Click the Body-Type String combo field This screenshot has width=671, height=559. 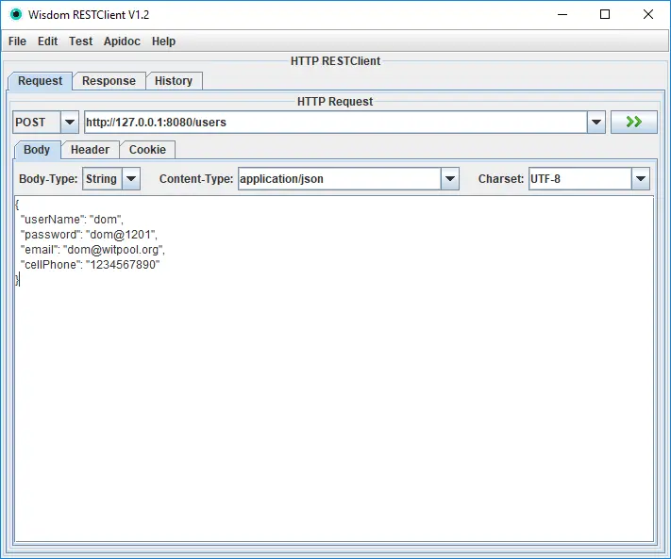[102, 179]
